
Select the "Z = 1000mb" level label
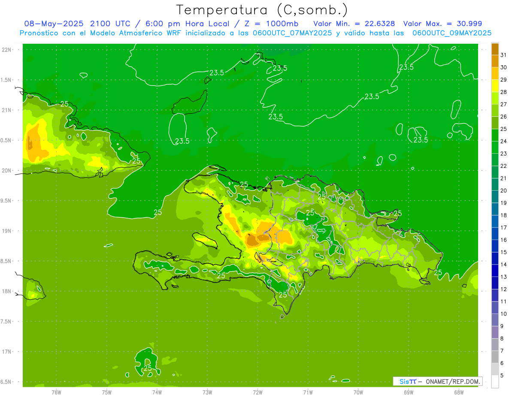coord(272,24)
